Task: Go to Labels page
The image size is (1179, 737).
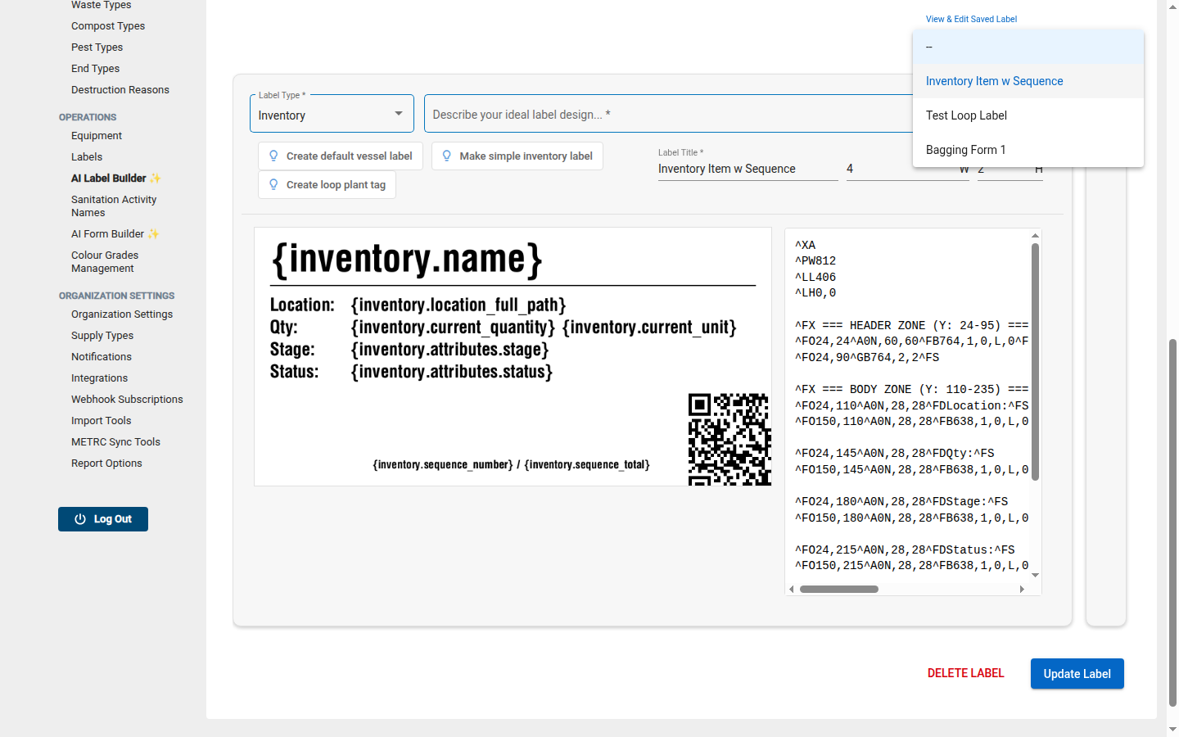Action: click(x=87, y=157)
